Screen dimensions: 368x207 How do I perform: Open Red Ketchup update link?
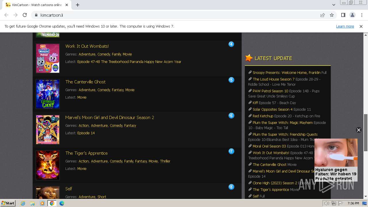click(x=263, y=116)
